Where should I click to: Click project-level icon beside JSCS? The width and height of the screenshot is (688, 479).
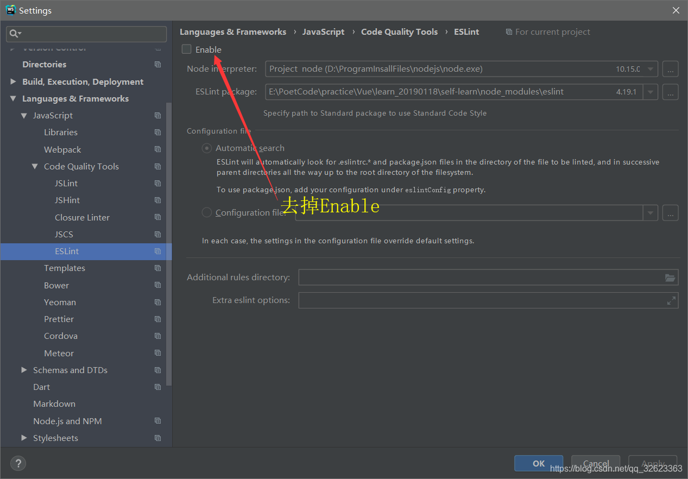coord(157,234)
